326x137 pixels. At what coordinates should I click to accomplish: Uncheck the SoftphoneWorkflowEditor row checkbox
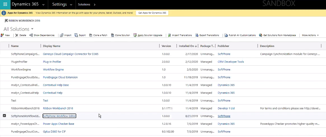pyautogui.click(x=4, y=116)
